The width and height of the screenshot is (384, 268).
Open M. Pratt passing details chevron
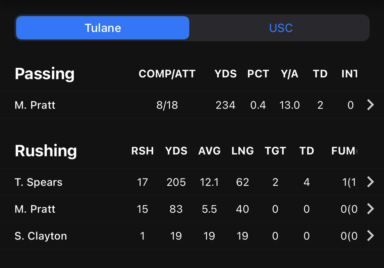coord(370,105)
